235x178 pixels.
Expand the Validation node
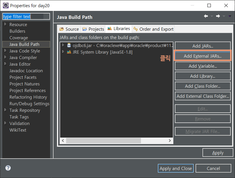pyautogui.click(x=5, y=123)
